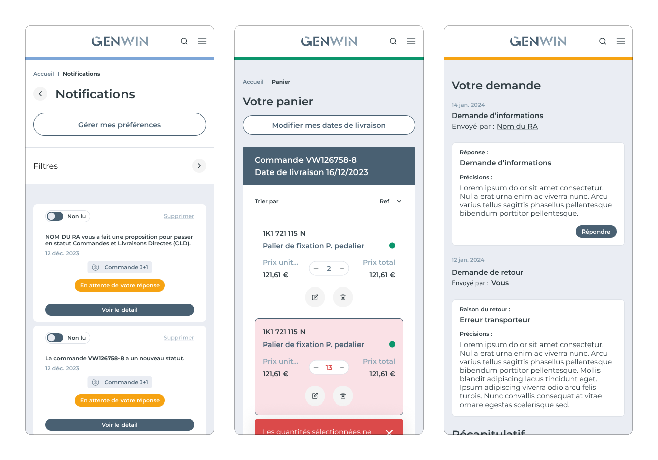This screenshot has height=460, width=658.
Task: Increase quantity of the item with 13
Action: (342, 367)
